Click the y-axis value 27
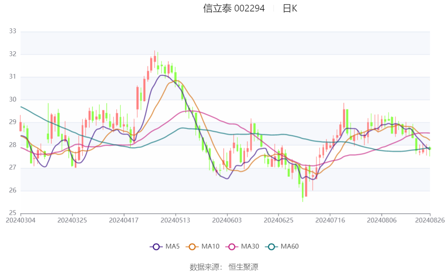 [13, 167]
